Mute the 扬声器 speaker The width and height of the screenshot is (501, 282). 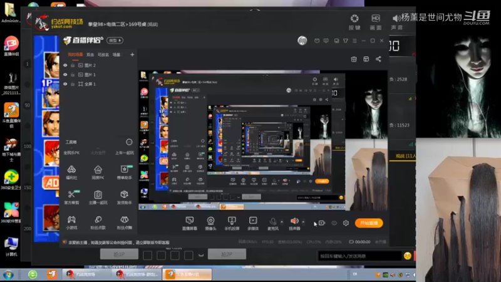[294, 223]
